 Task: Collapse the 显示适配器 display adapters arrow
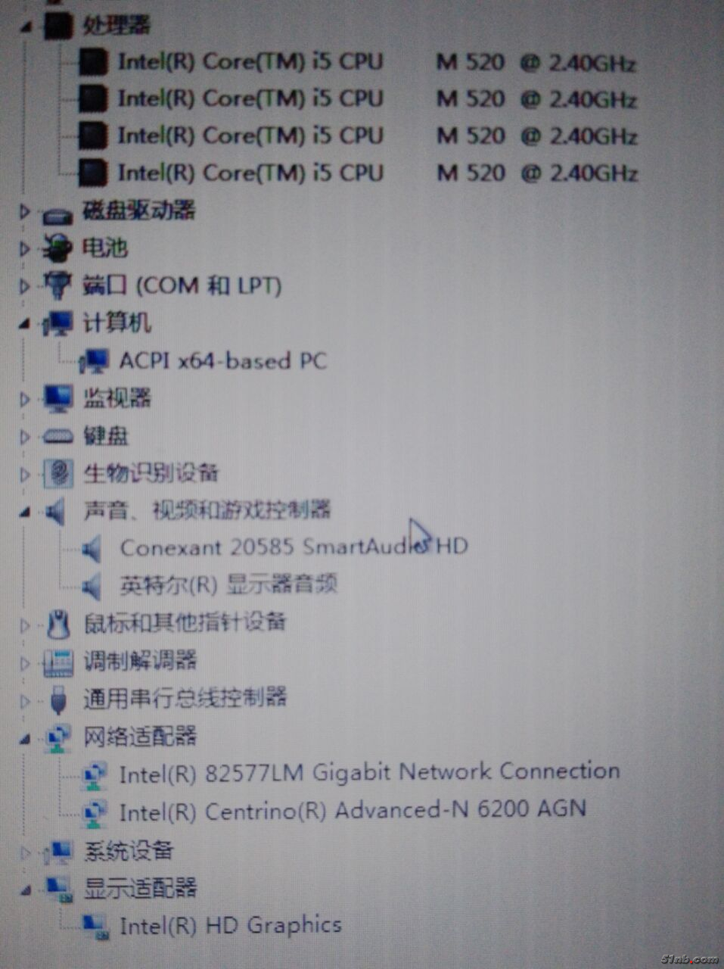(x=25, y=890)
